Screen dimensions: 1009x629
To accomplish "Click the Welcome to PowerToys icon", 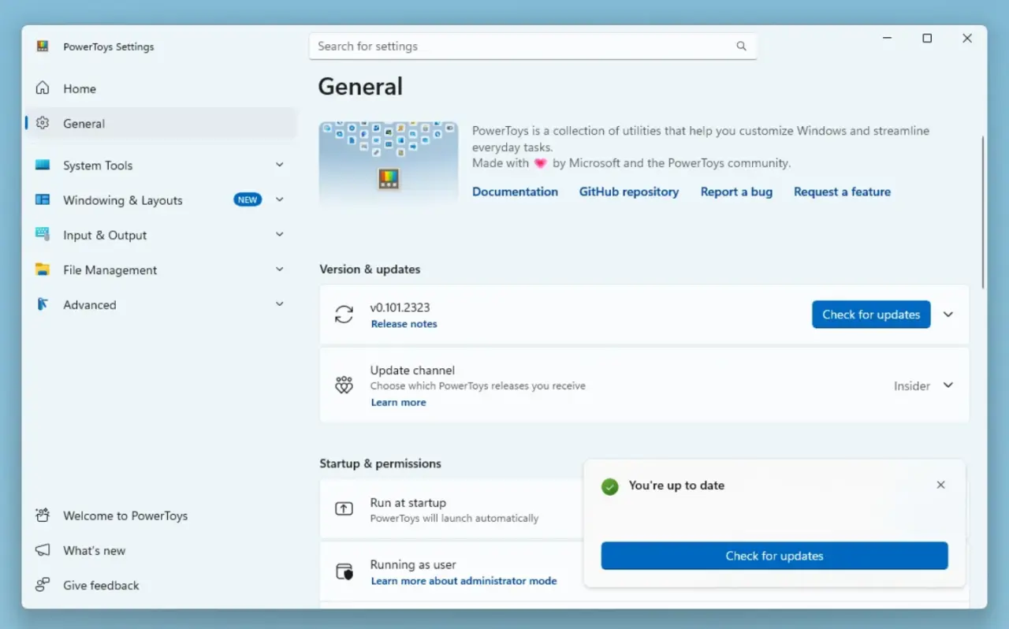I will click(x=43, y=515).
